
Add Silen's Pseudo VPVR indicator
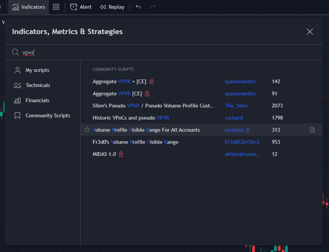click(153, 106)
